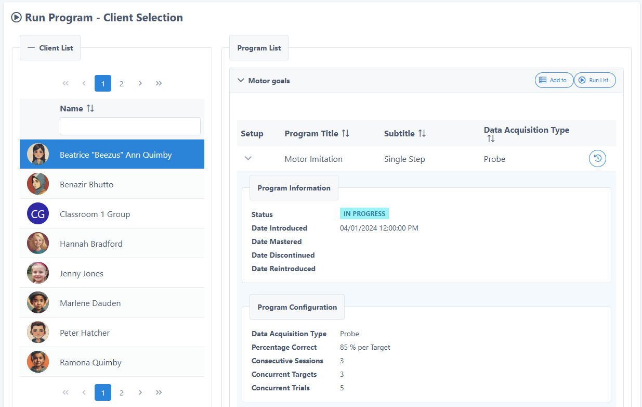Go to last page in bottom paginator
Screen dimensions: 642x407
159,392
